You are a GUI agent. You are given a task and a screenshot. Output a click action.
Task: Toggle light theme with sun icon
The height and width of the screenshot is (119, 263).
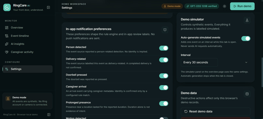pyautogui.click(x=224, y=6)
